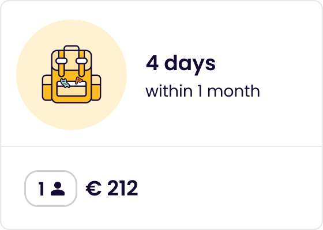
Task: Open the 1 traveler selector
Action: click(51, 189)
